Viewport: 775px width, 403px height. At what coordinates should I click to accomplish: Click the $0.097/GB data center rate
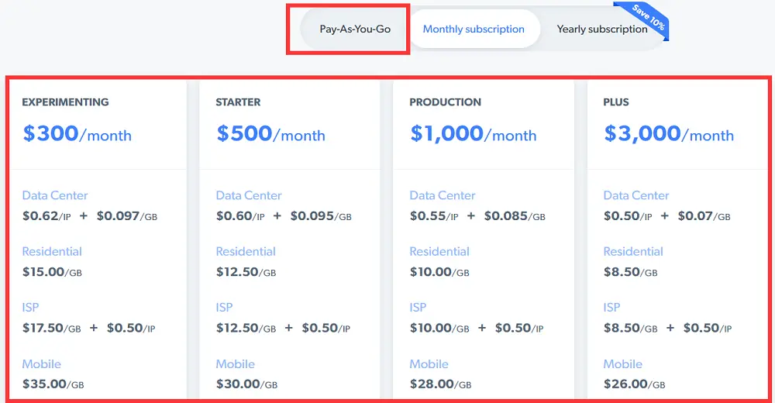127,216
